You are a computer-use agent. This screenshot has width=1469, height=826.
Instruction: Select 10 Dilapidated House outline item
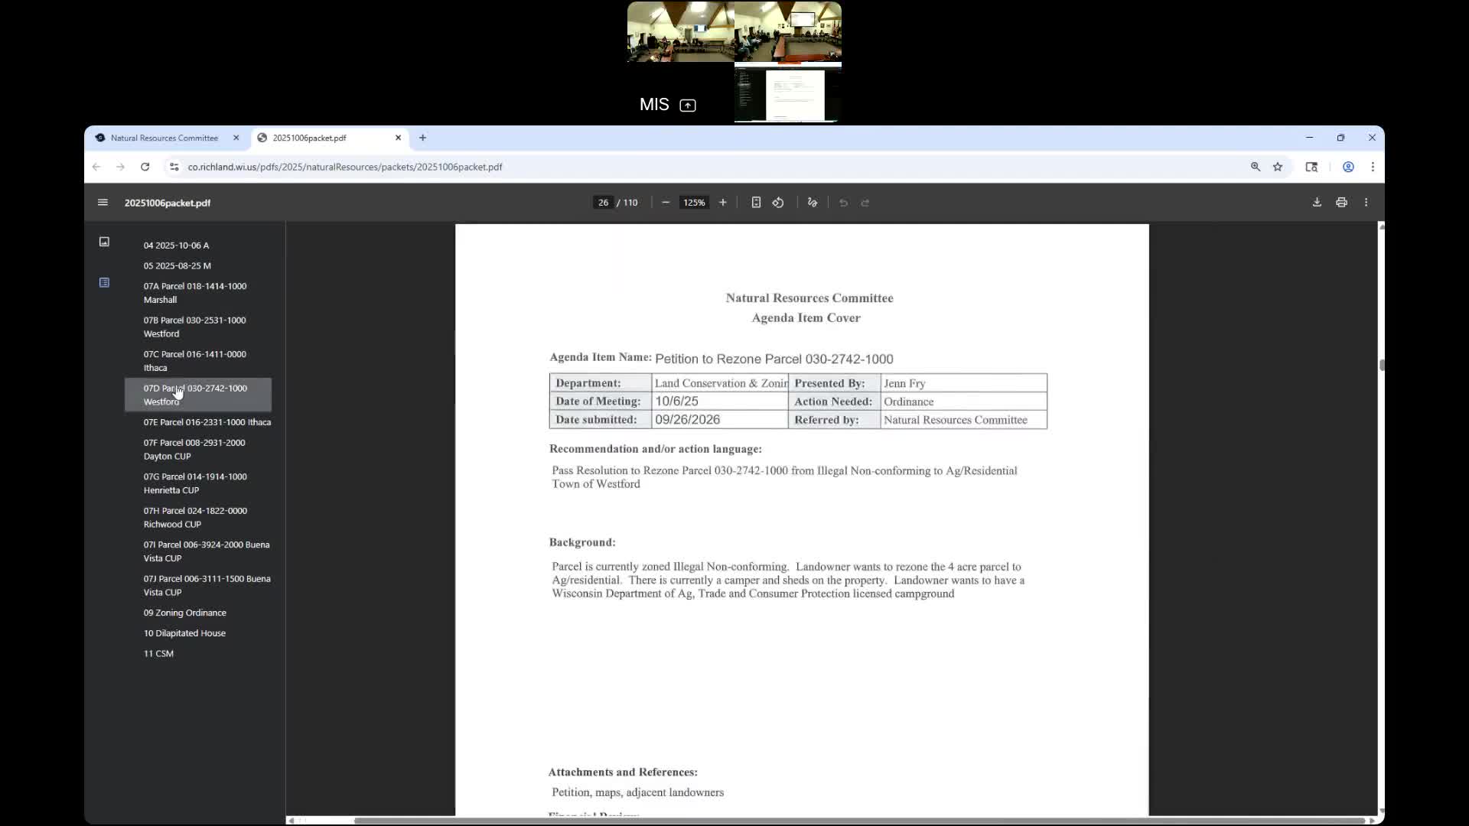pos(184,633)
